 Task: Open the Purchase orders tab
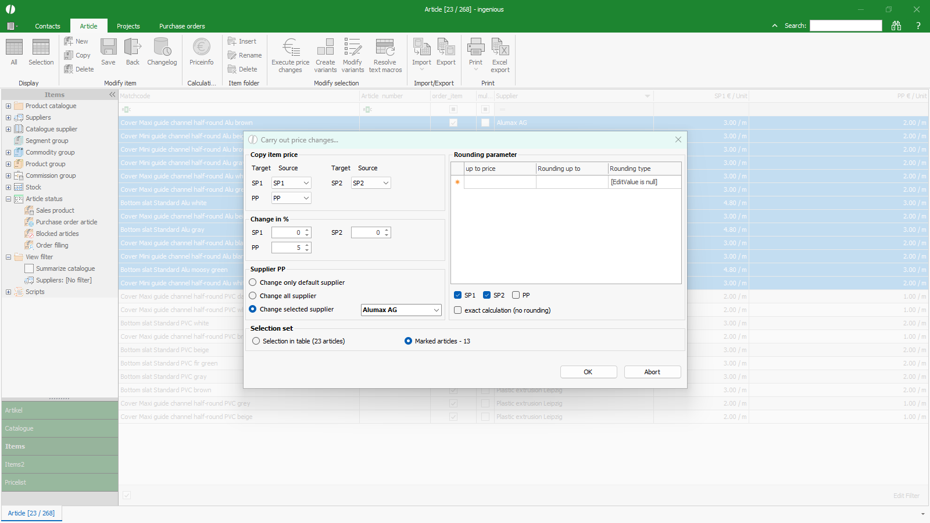click(x=182, y=26)
